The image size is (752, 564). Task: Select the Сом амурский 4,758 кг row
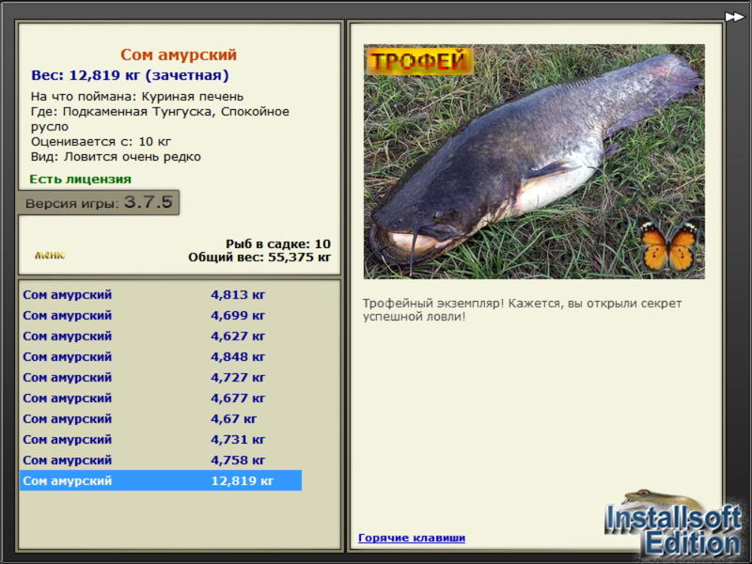click(161, 460)
